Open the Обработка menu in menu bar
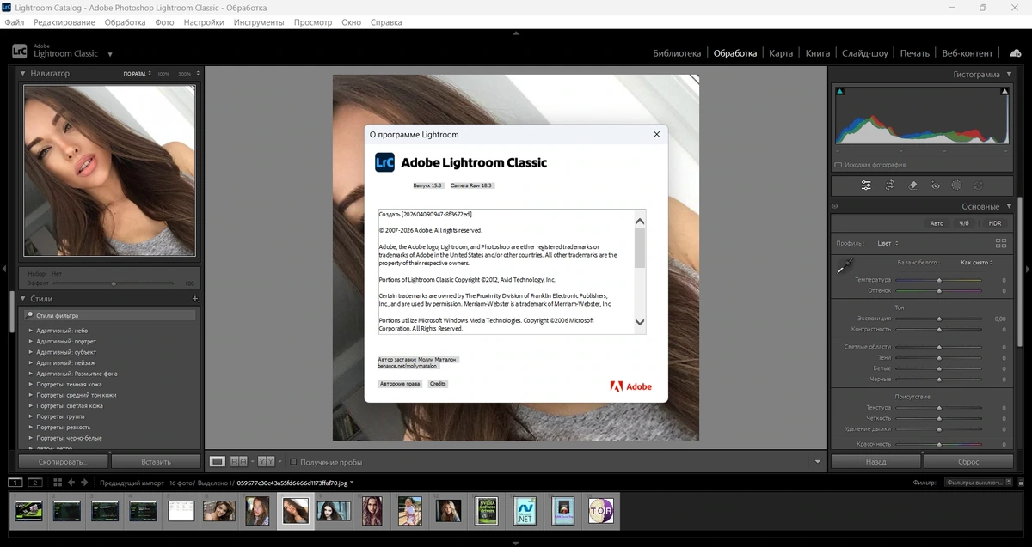This screenshot has height=547, width=1032. coord(126,22)
